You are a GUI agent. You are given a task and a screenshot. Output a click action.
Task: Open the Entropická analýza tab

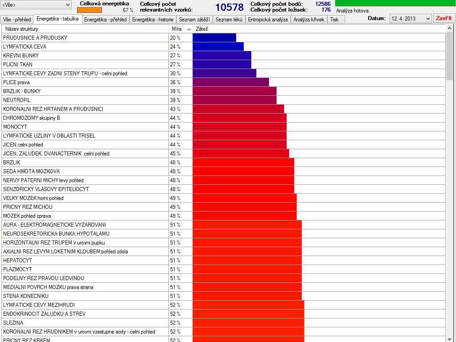click(268, 20)
